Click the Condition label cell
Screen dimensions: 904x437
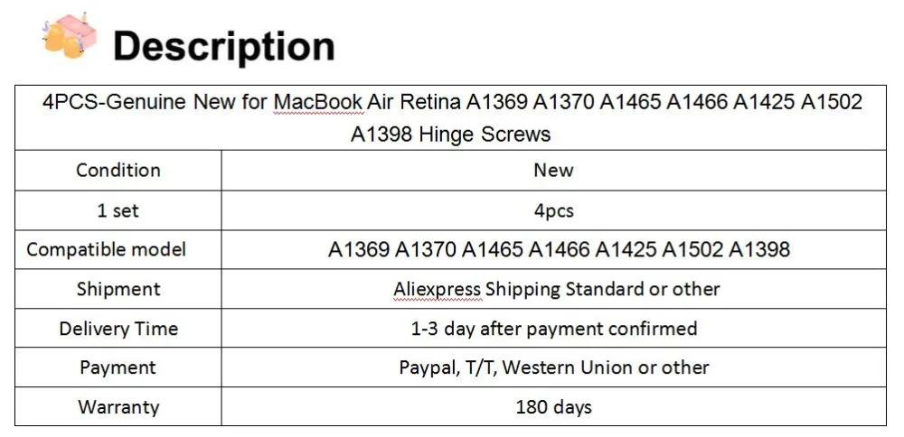118,171
